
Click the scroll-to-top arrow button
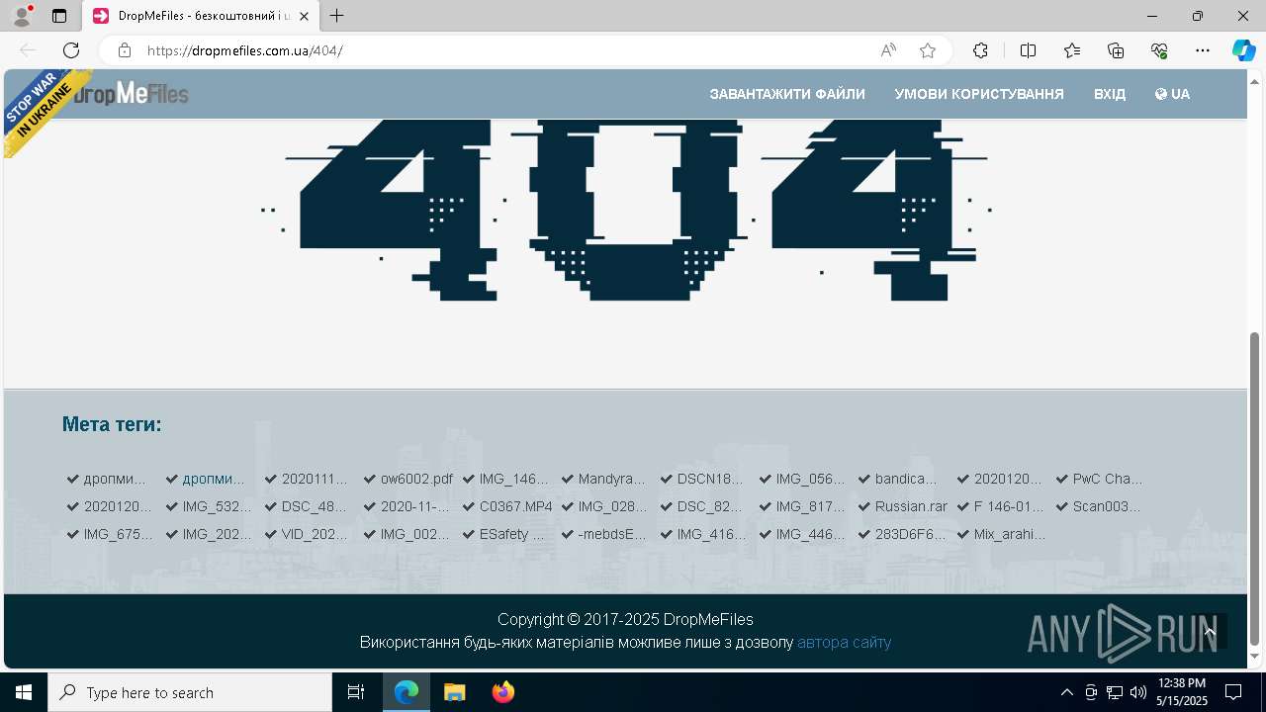coord(1210,631)
